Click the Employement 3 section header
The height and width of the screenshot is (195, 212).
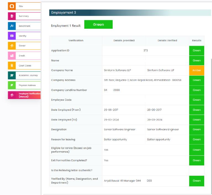[130, 13]
